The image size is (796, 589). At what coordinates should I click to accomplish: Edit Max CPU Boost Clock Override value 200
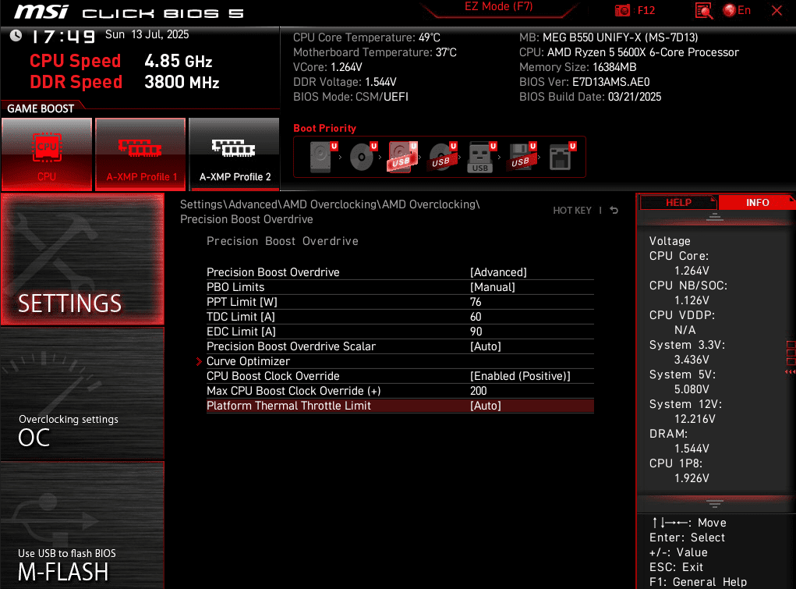pos(400,391)
